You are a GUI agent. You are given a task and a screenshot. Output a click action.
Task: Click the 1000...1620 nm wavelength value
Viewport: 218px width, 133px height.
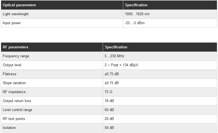click(x=137, y=14)
